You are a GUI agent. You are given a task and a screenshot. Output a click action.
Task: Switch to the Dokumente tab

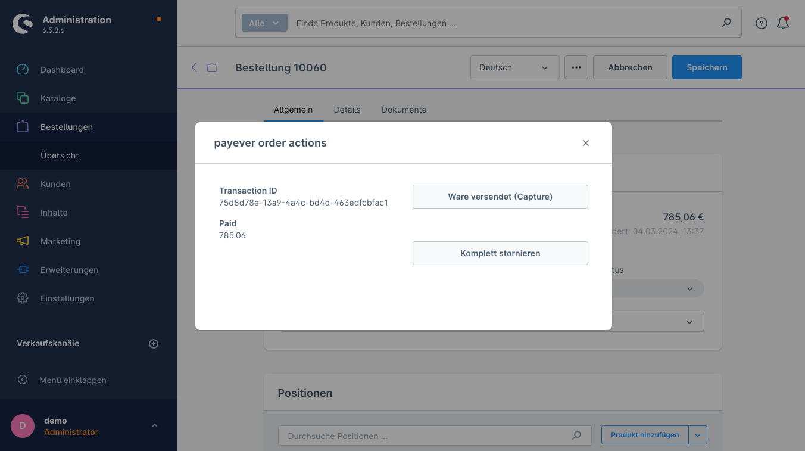point(404,110)
